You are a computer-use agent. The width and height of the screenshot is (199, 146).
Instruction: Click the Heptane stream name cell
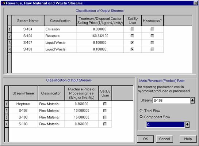pyautogui.click(x=23, y=104)
